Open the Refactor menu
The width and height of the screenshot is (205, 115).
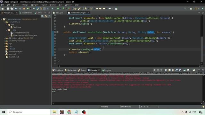pos(25,5)
